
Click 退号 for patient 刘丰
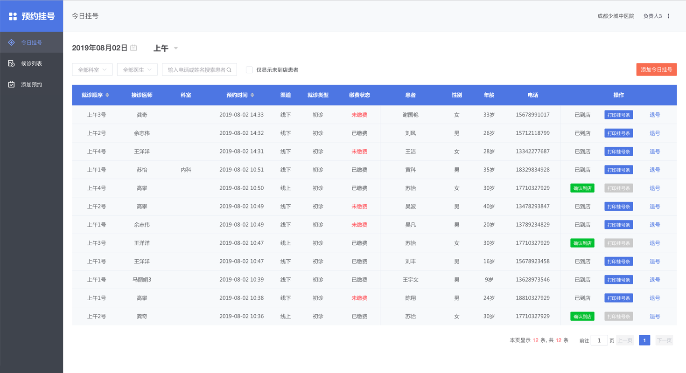pos(655,262)
